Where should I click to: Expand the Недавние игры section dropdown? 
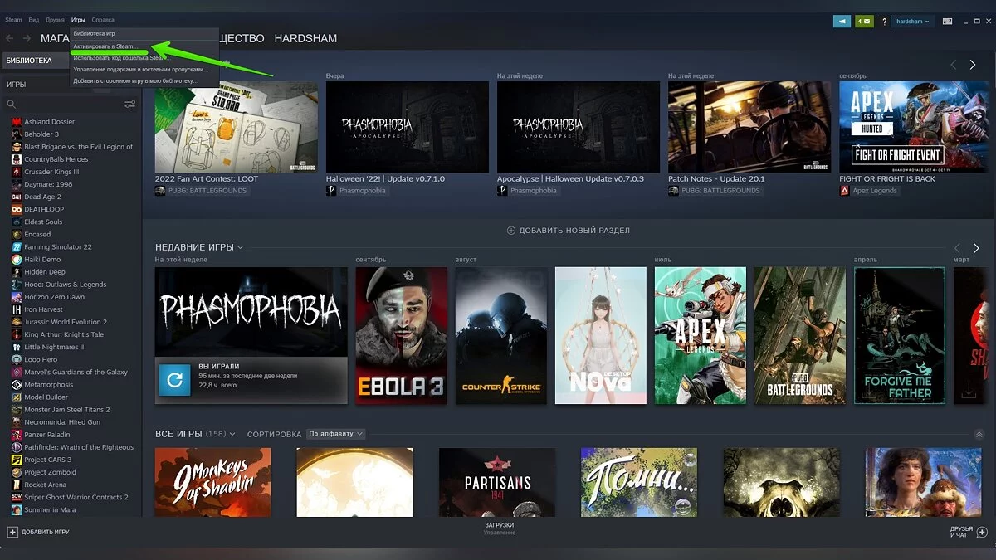click(x=241, y=247)
